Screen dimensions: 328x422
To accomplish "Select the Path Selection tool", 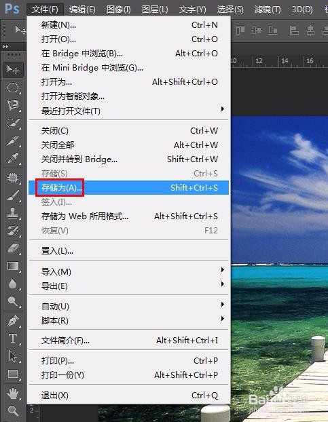I will [13, 356].
